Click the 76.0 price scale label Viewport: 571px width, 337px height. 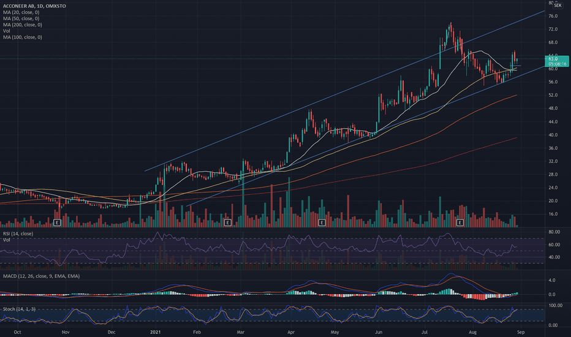click(553, 16)
